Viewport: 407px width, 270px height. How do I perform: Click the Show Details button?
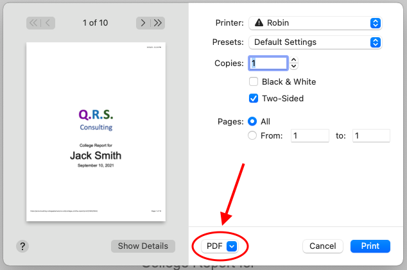143,246
